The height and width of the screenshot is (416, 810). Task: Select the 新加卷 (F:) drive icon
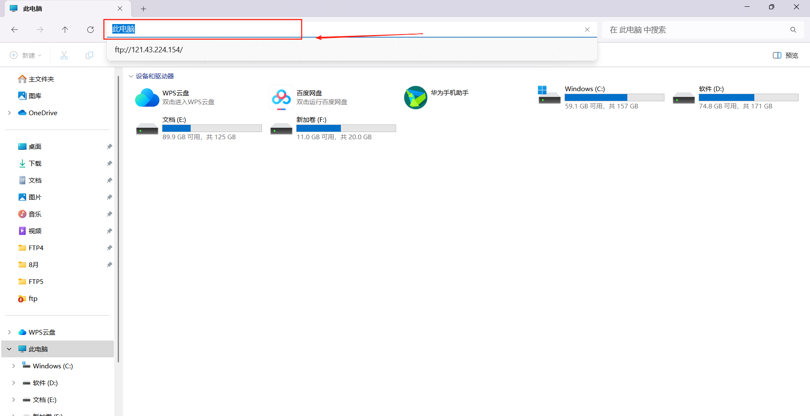point(281,129)
